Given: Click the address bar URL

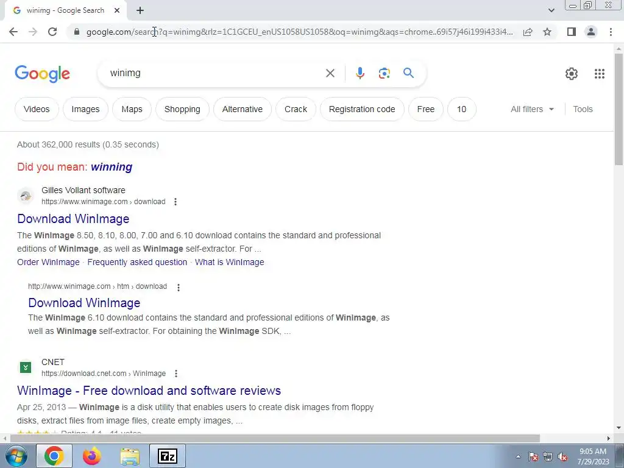Looking at the screenshot, I should pyautogui.click(x=299, y=32).
